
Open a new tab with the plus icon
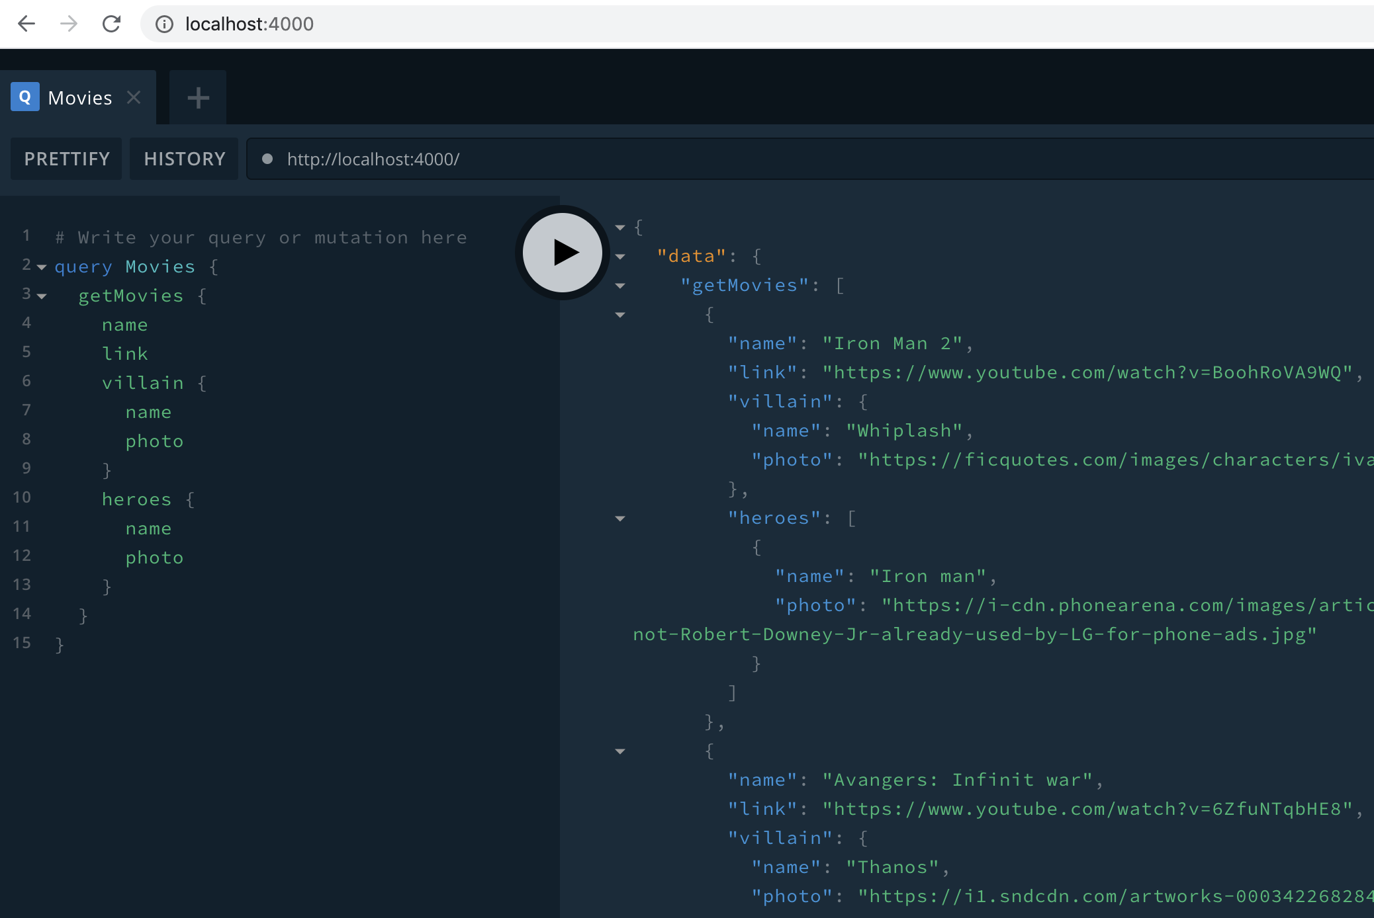(198, 98)
